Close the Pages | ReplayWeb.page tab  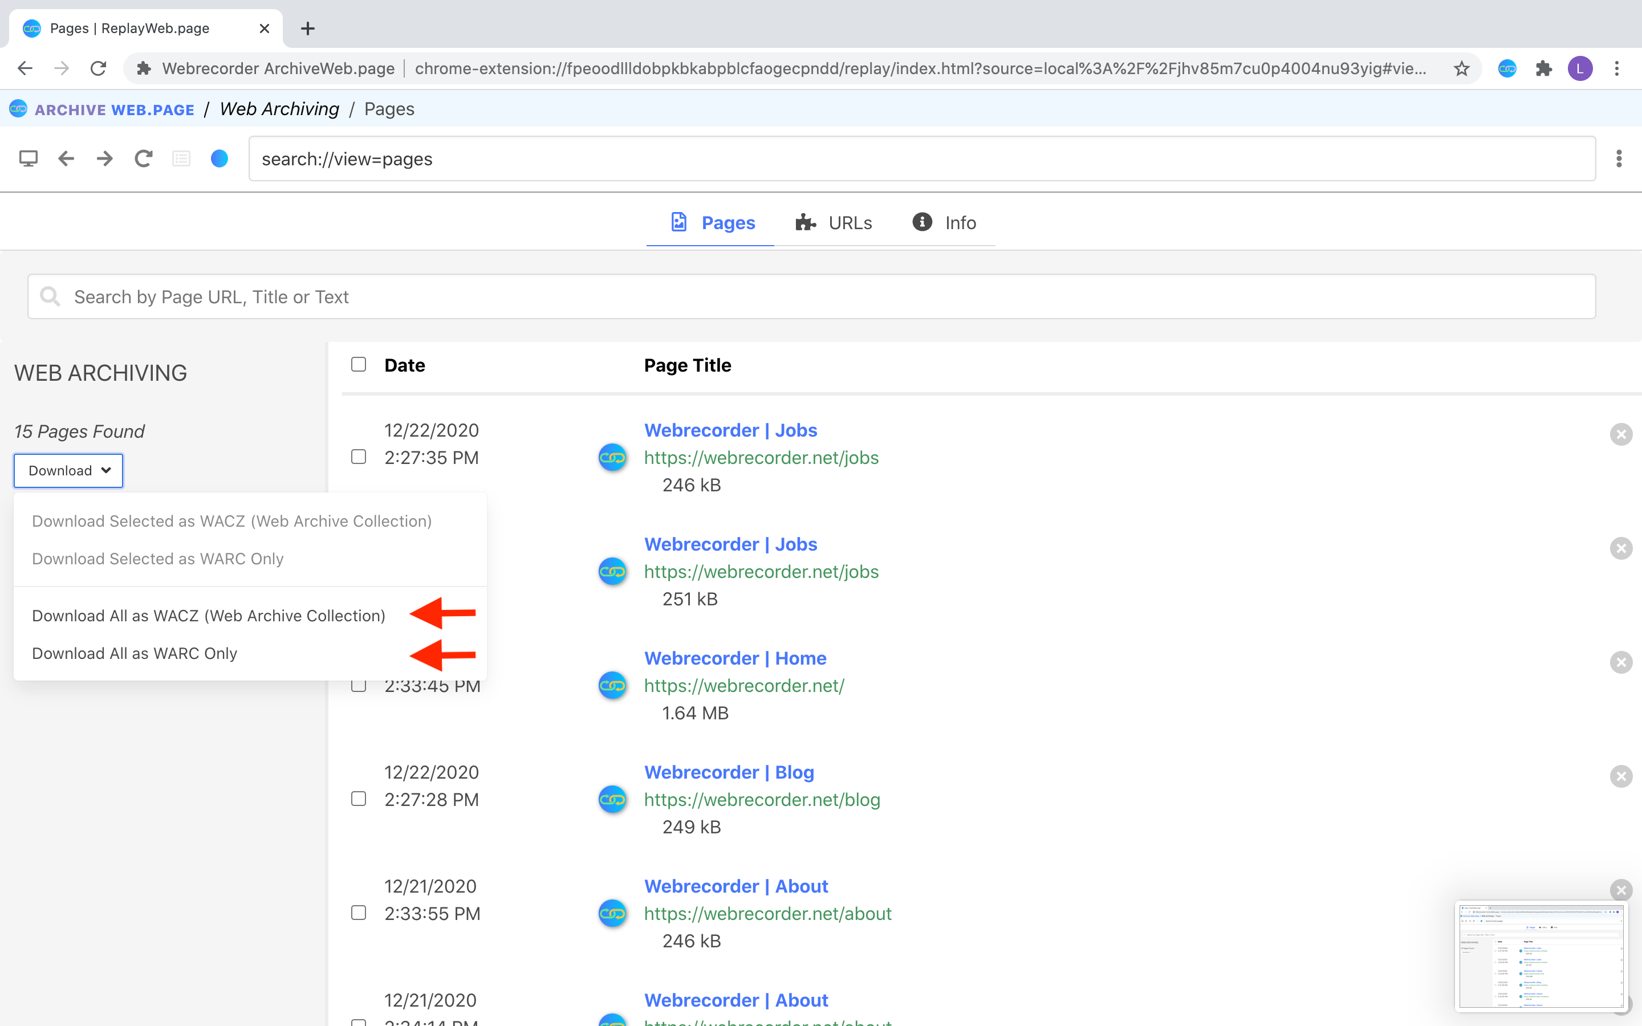pos(265,28)
